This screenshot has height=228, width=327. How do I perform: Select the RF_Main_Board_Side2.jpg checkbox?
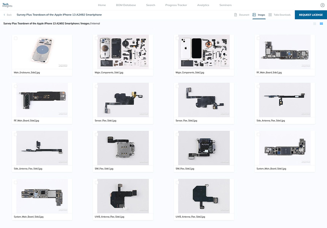(16, 86)
